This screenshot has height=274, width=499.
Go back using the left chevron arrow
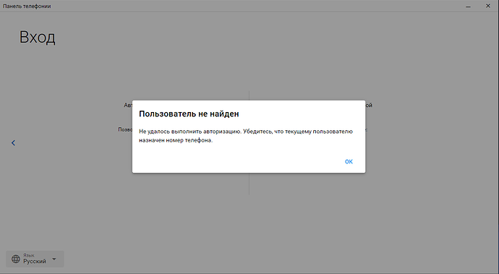13,143
